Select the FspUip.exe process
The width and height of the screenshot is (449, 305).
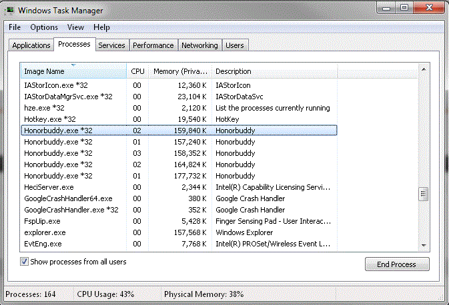click(x=179, y=221)
